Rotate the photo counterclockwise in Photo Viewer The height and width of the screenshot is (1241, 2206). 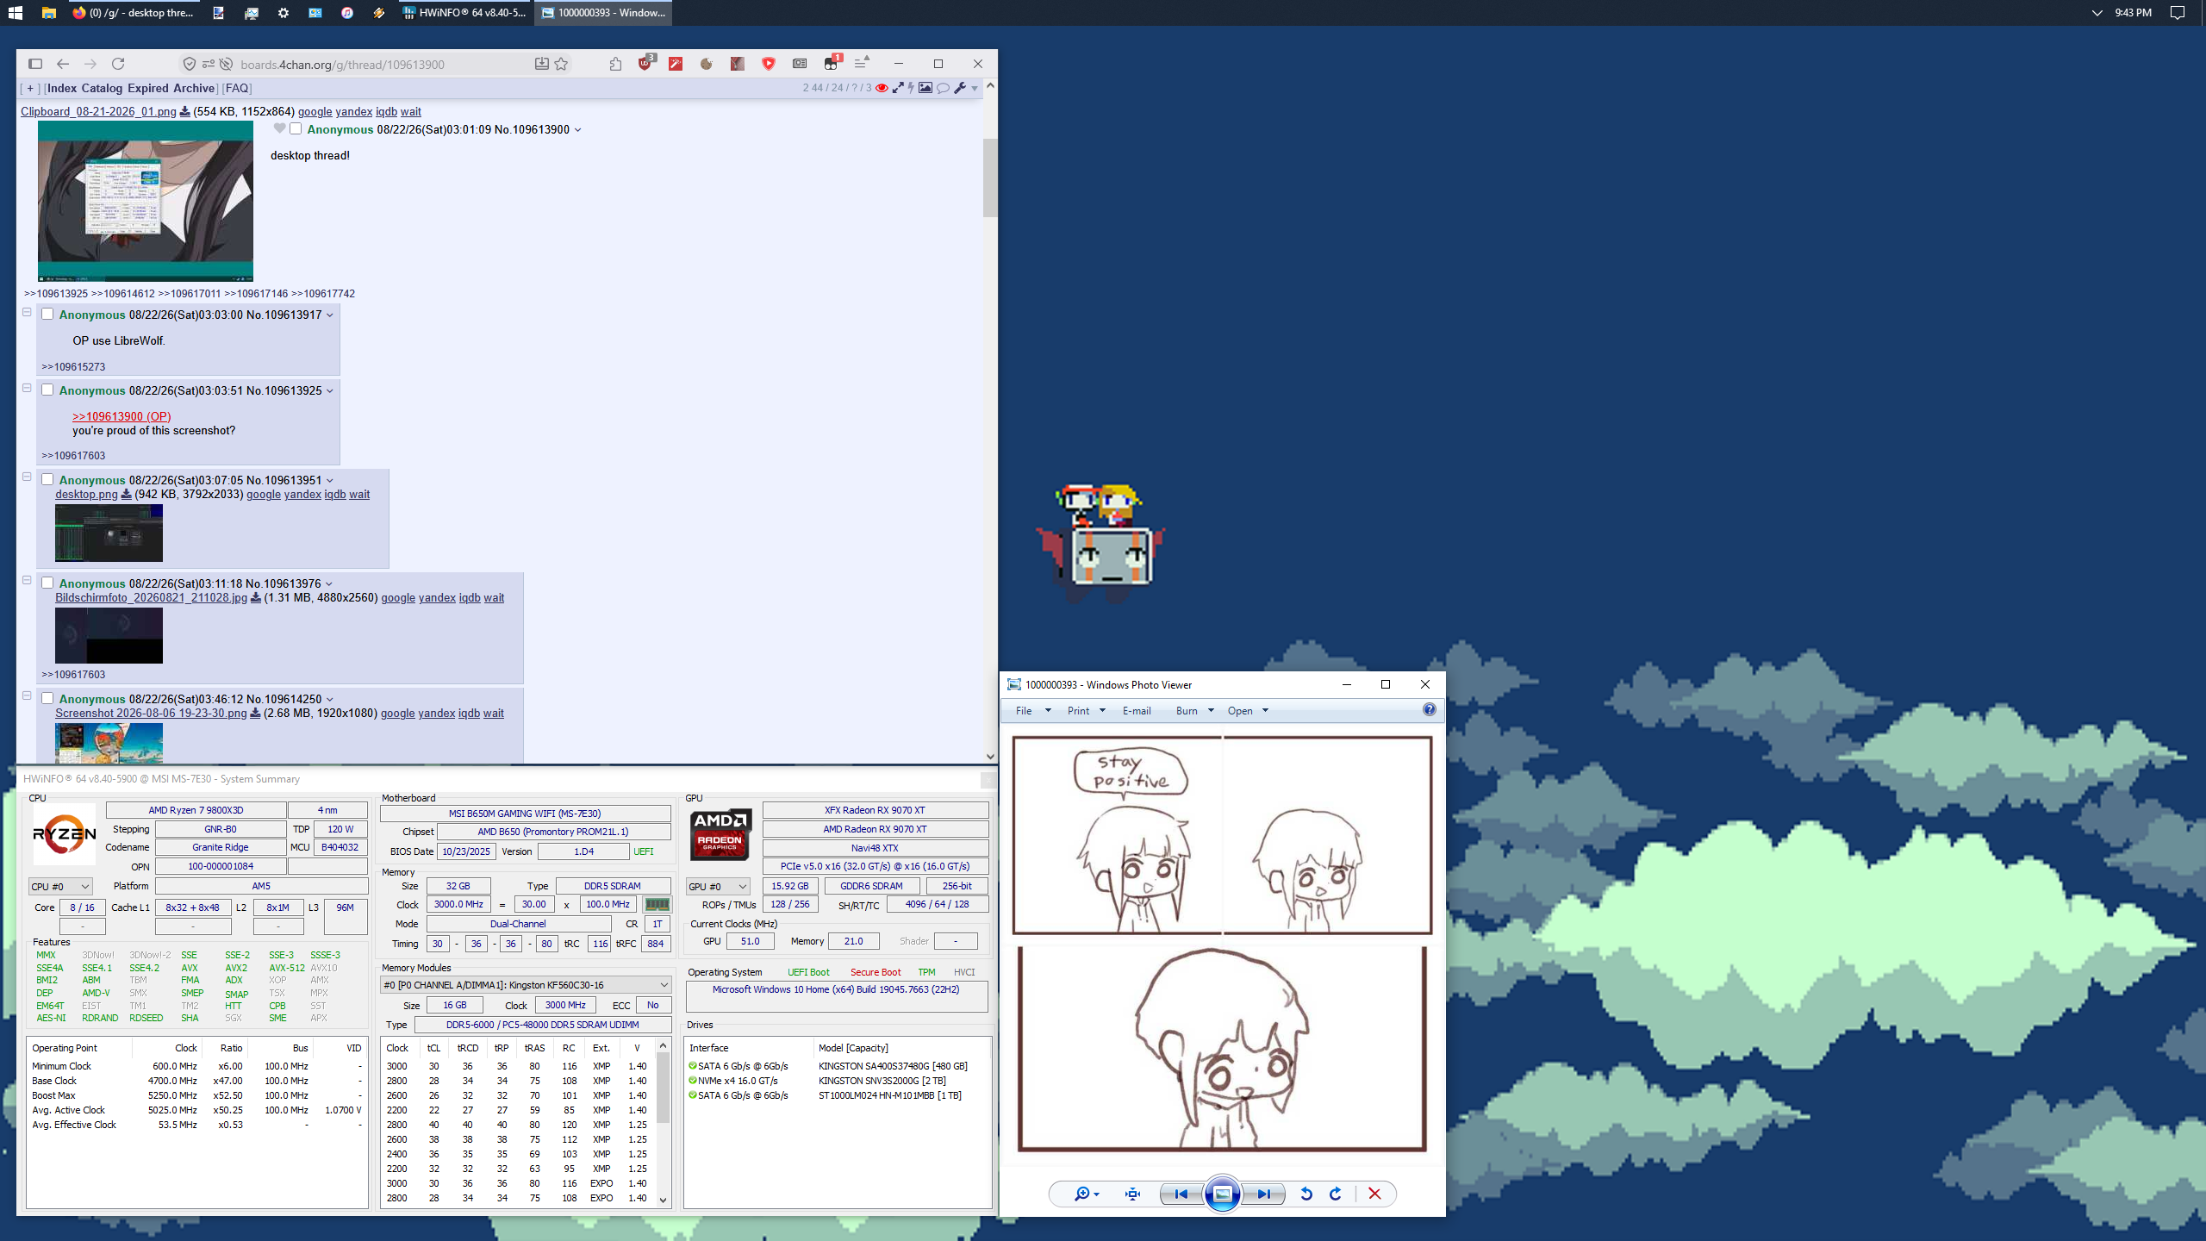pyautogui.click(x=1306, y=1194)
